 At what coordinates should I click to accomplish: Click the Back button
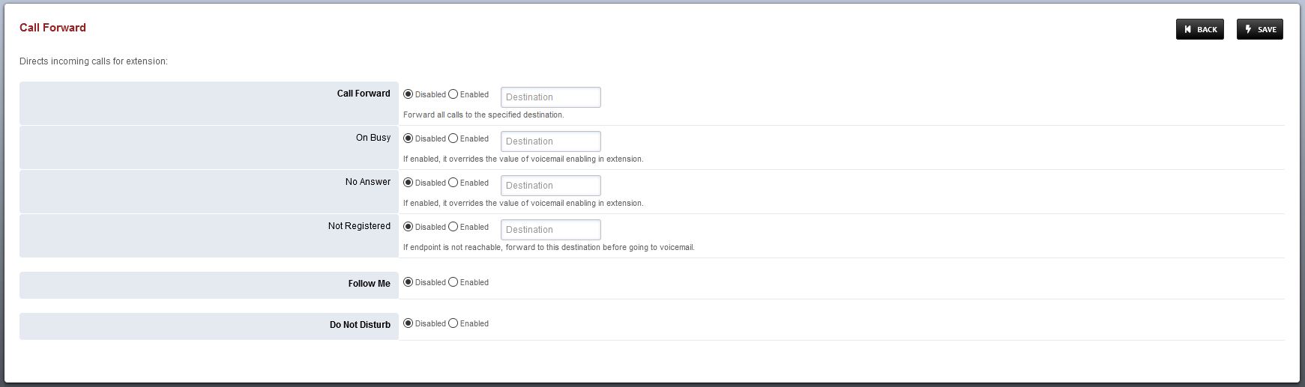pyautogui.click(x=1199, y=29)
